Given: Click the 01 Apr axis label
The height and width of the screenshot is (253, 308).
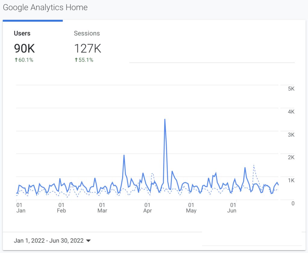Looking at the screenshot, I should 147,208.
